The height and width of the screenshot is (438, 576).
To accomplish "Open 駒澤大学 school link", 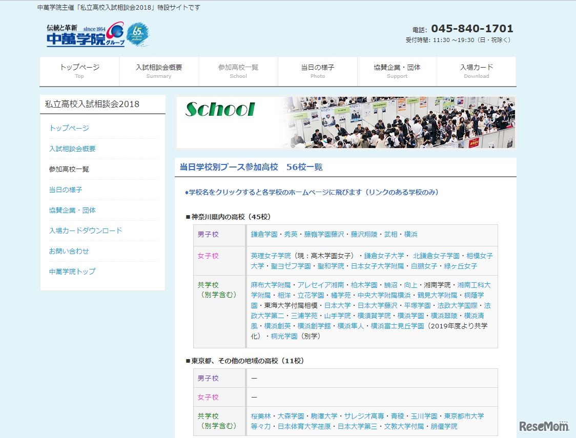I will pyautogui.click(x=324, y=416).
